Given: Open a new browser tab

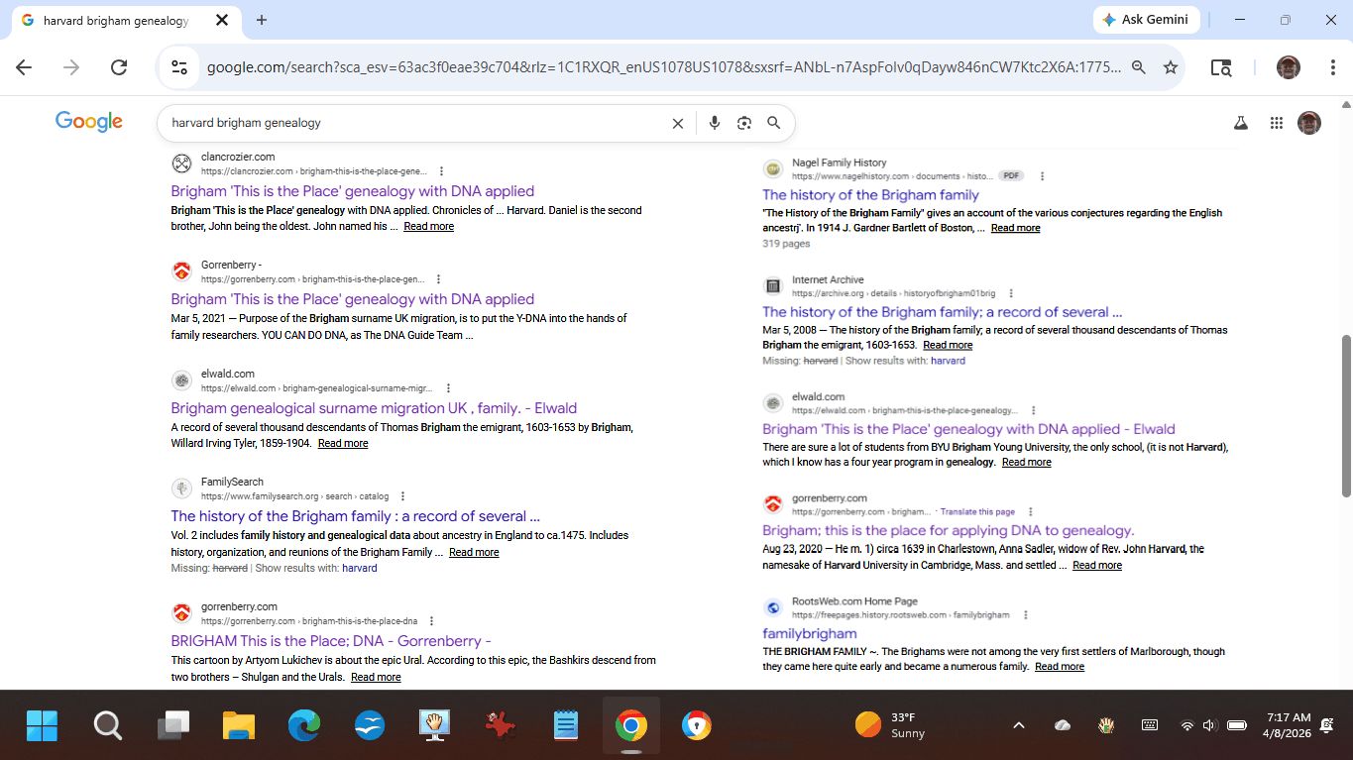Looking at the screenshot, I should click(262, 20).
